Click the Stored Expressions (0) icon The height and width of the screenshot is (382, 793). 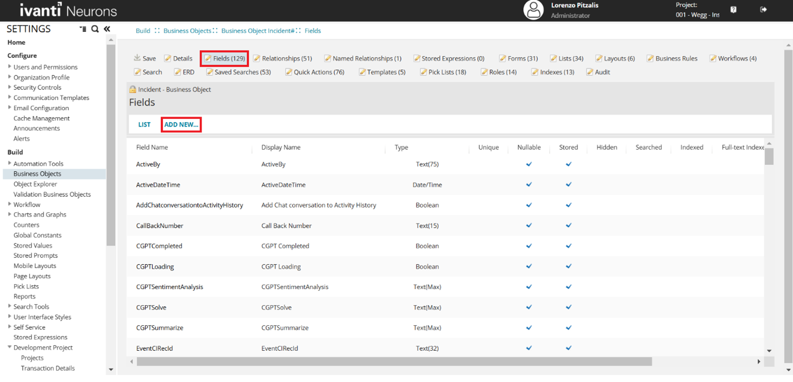(417, 58)
